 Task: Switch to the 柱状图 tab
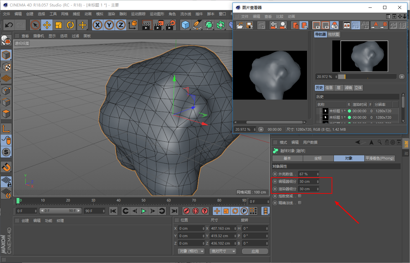point(334,34)
